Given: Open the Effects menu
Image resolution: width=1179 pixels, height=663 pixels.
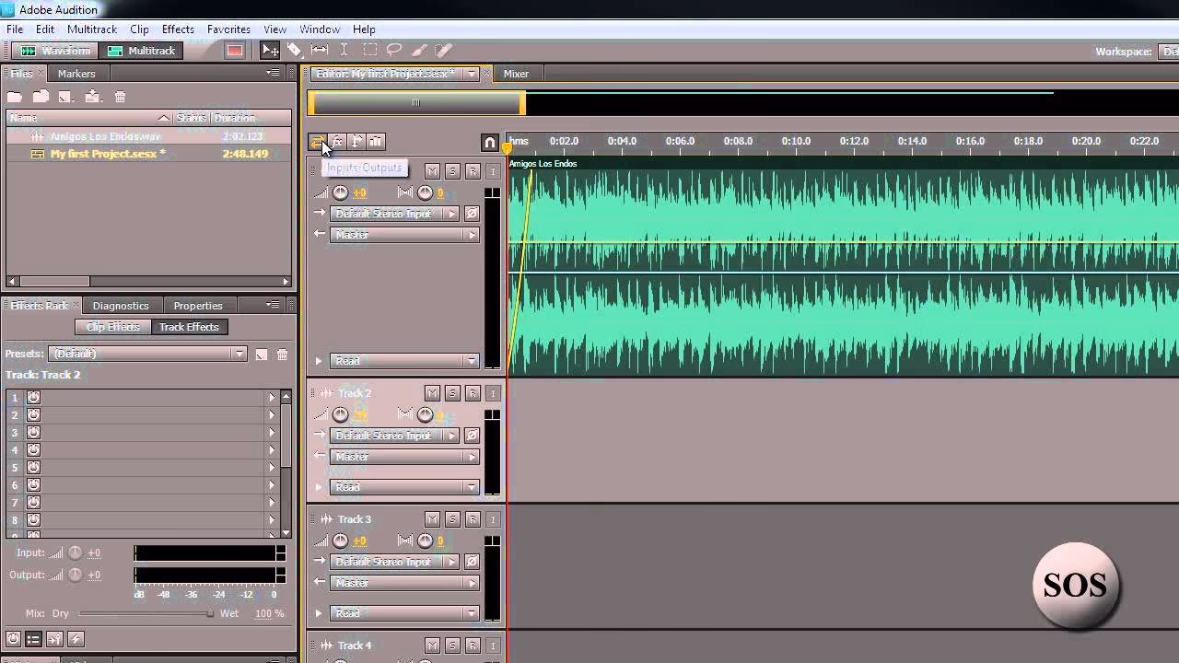Looking at the screenshot, I should click(x=178, y=29).
